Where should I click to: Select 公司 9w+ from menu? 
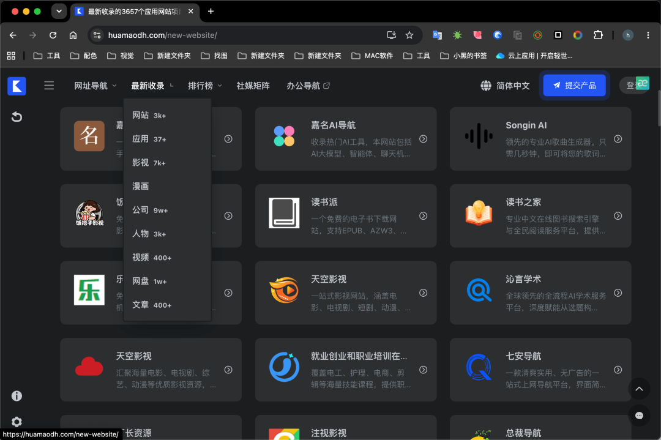click(167, 210)
